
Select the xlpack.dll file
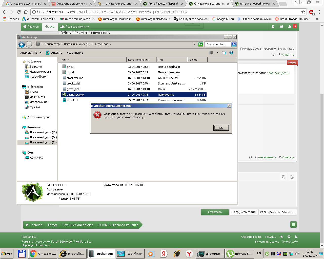(x=72, y=100)
